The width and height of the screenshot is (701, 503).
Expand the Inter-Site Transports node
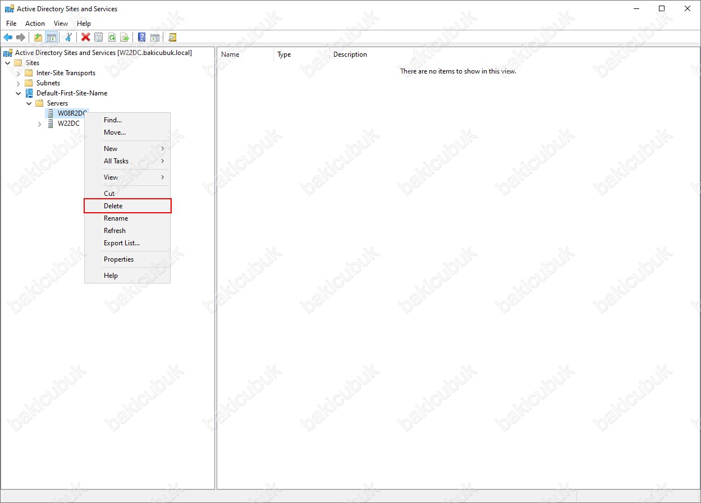(x=19, y=73)
